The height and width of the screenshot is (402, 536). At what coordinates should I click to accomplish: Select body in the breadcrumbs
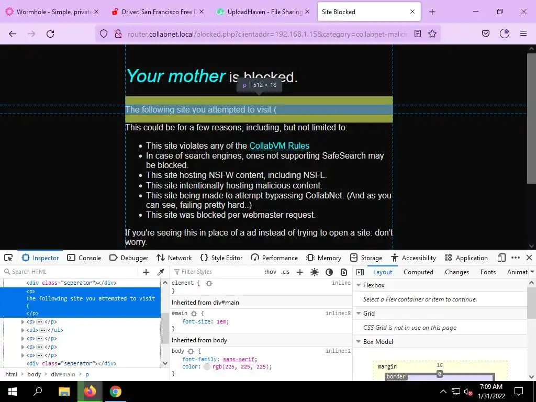pos(34,374)
